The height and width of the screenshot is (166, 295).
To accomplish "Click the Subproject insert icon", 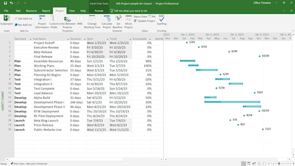I will [7, 20].
